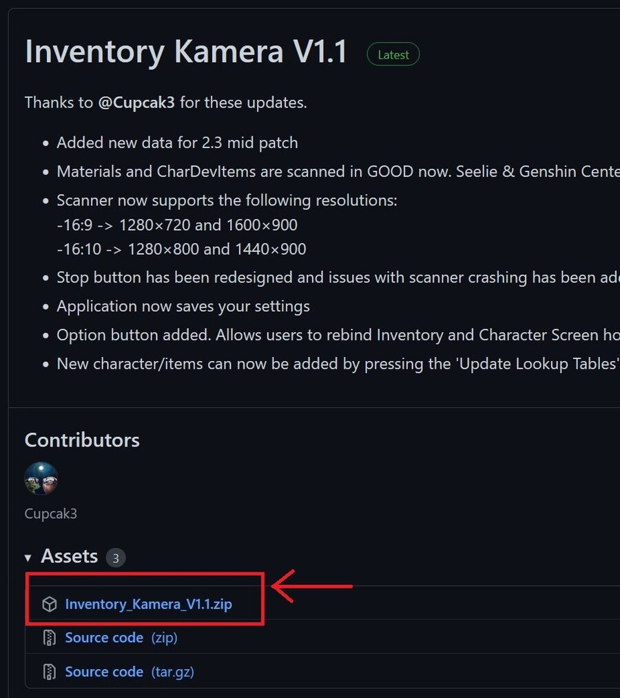Click the green Latest release badge

[x=393, y=54]
